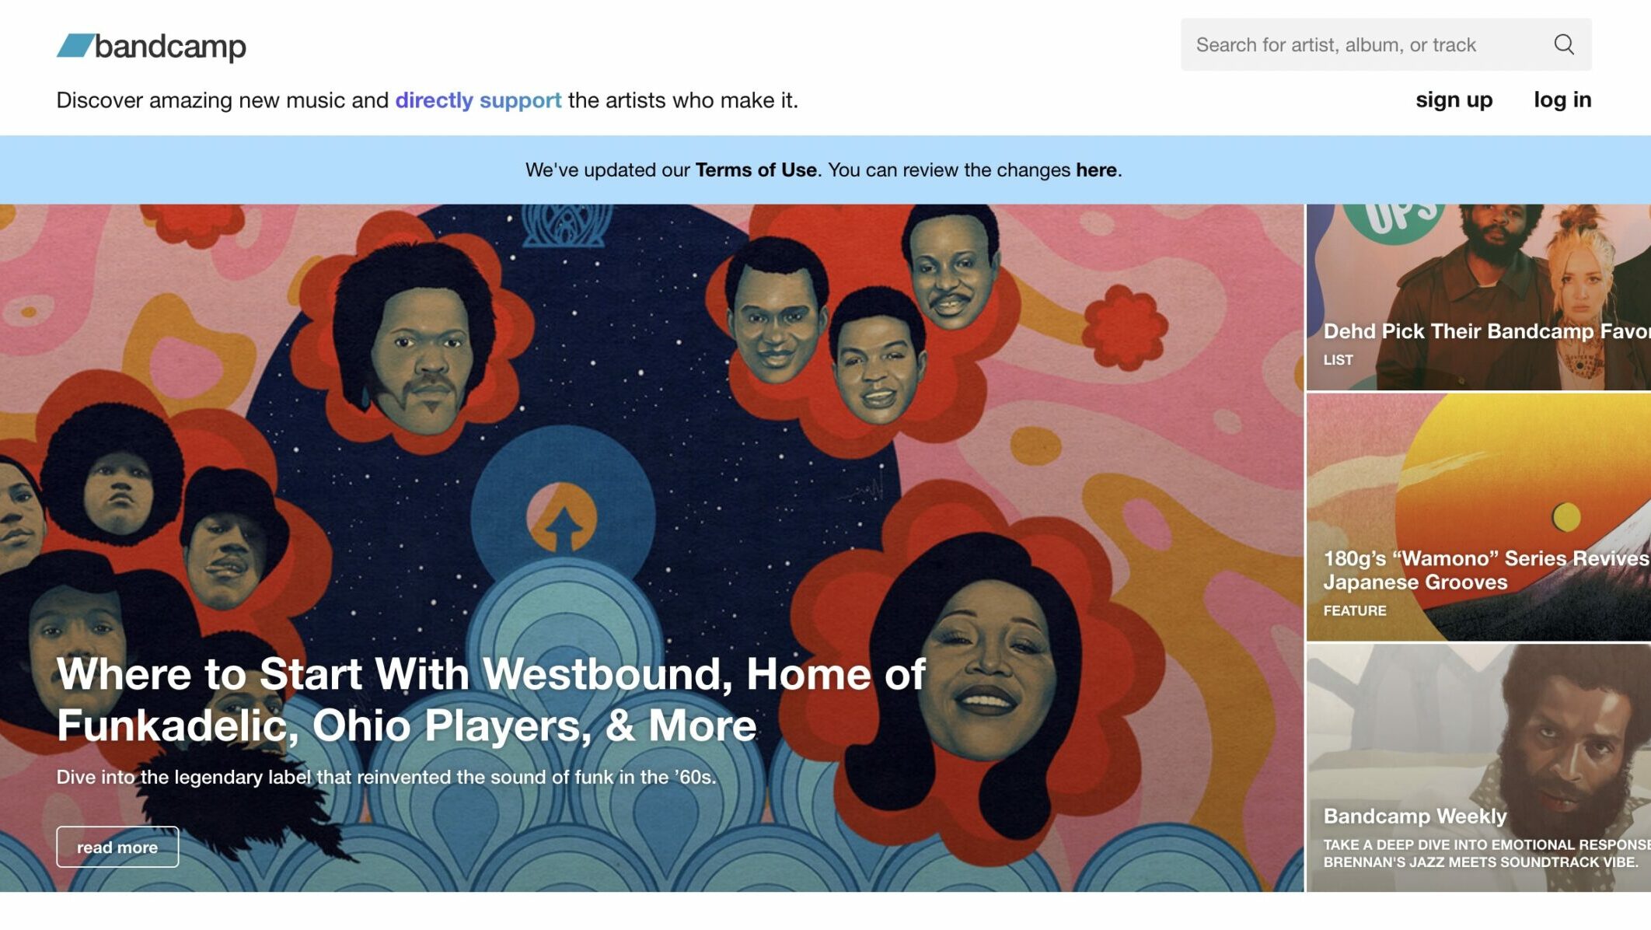Click the FEATURE label on the Wamono story

click(x=1354, y=611)
